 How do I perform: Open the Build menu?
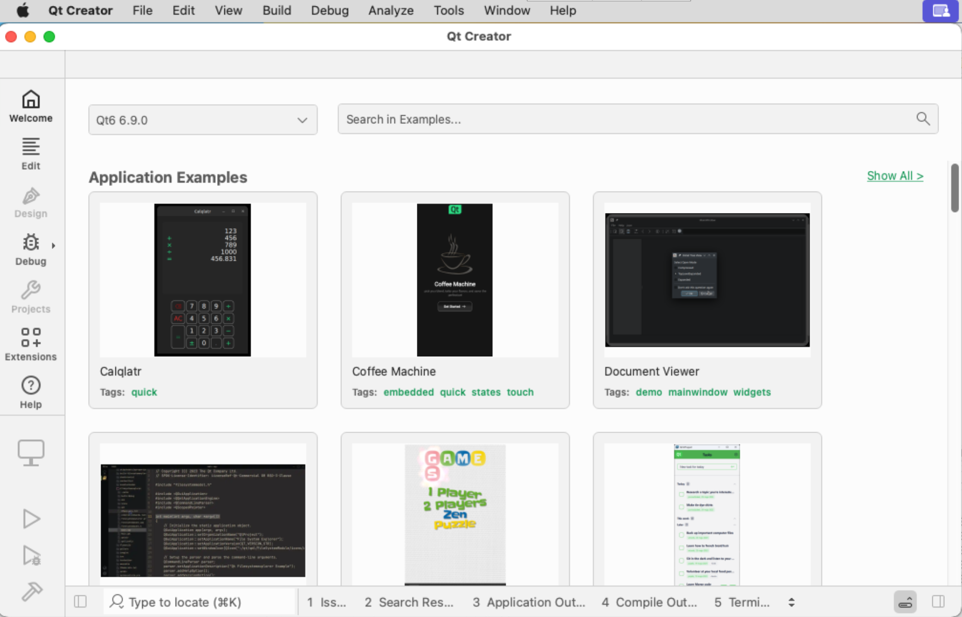pyautogui.click(x=277, y=11)
